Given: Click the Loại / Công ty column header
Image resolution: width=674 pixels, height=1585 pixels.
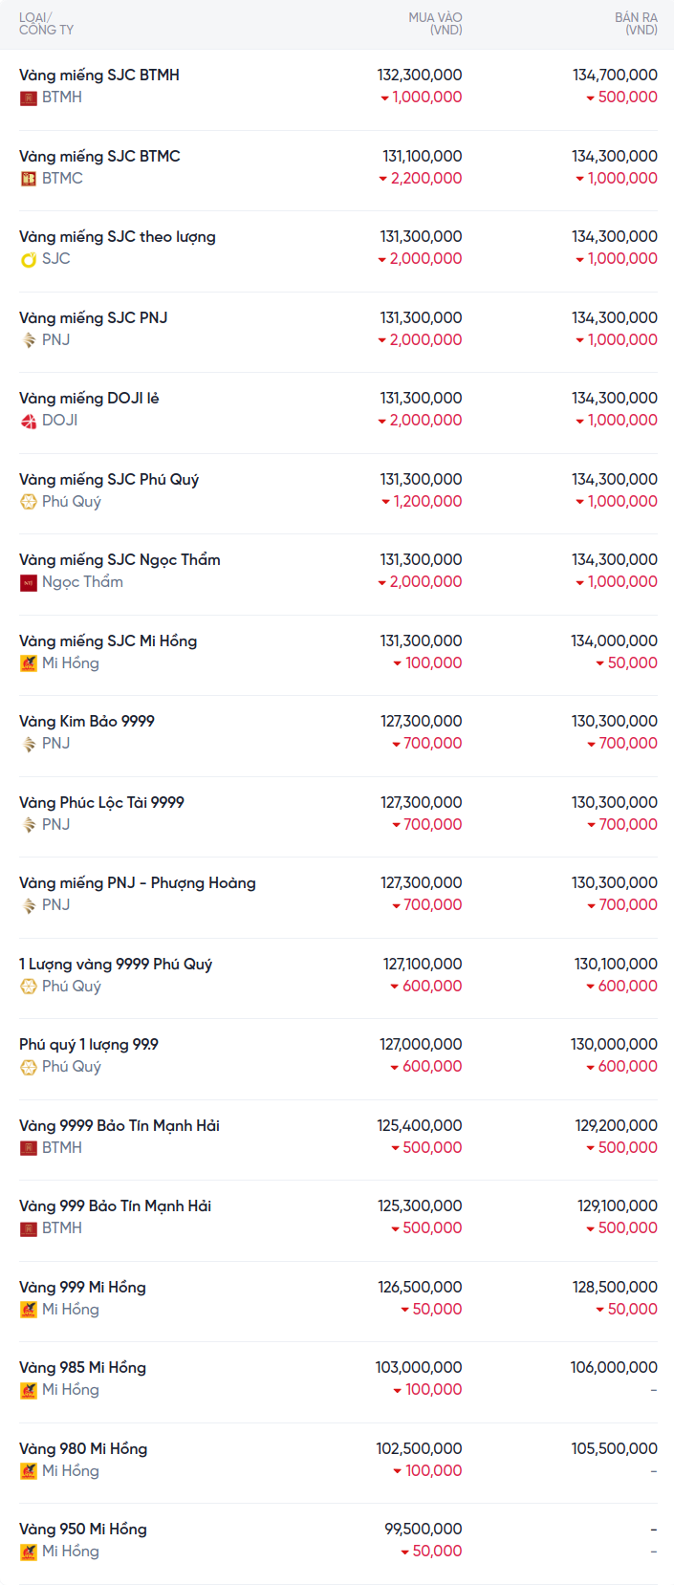Looking at the screenshot, I should [46, 24].
